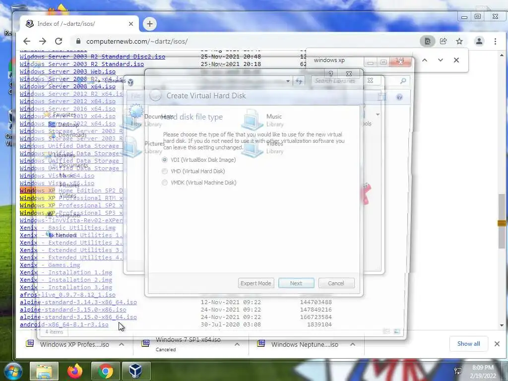Open alpine-standard-3.15.0-x86.iso link
Image resolution: width=508 pixels, height=381 pixels.
tap(73, 310)
